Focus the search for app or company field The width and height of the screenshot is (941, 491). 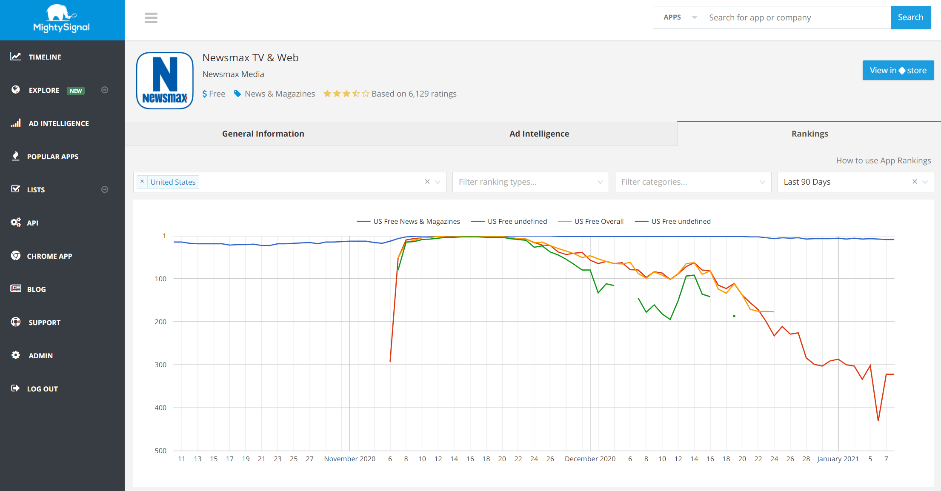point(796,17)
